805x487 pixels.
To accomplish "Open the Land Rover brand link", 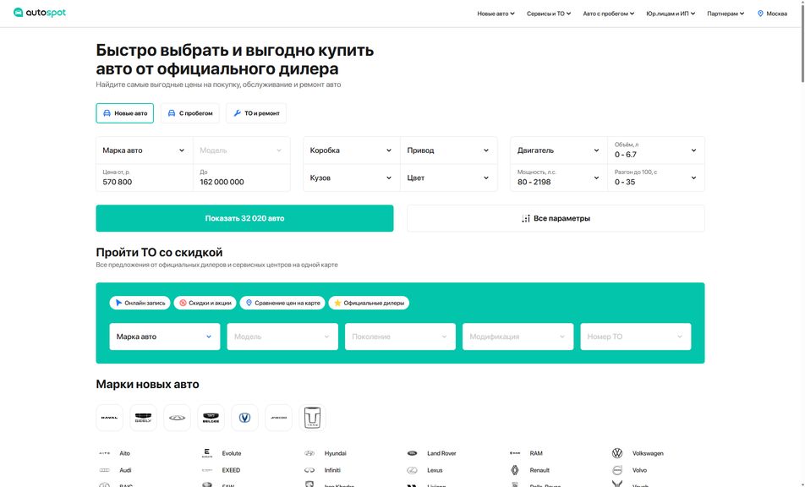I will click(441, 453).
